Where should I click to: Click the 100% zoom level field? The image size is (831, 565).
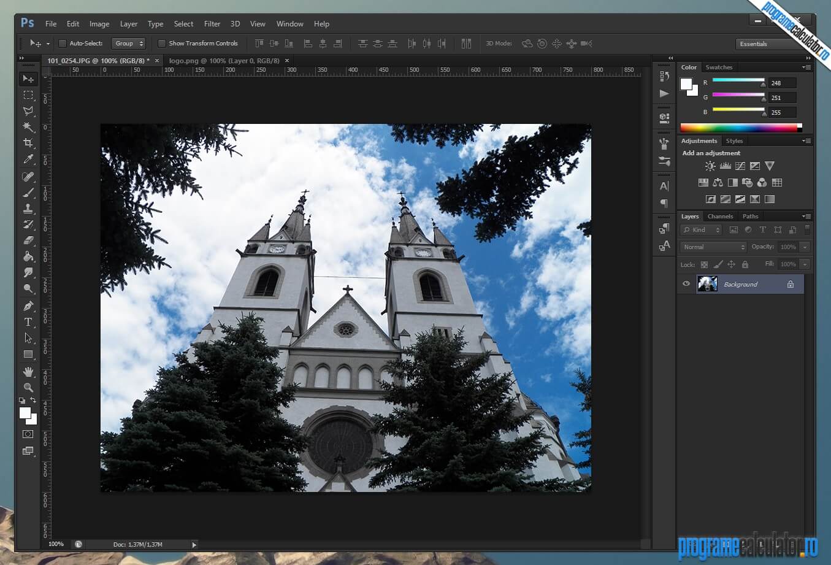point(56,544)
